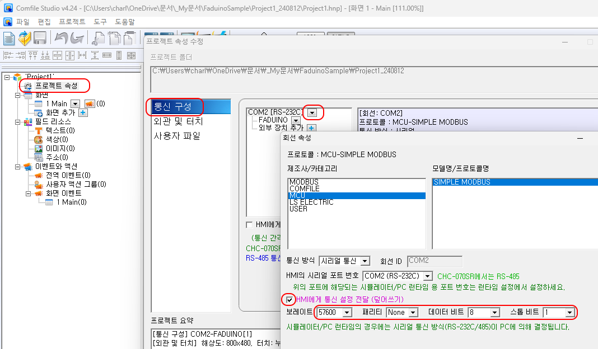The image size is (598, 349).
Task: Toggle the partially hidden HMI에게 checkbox
Action: (x=249, y=224)
